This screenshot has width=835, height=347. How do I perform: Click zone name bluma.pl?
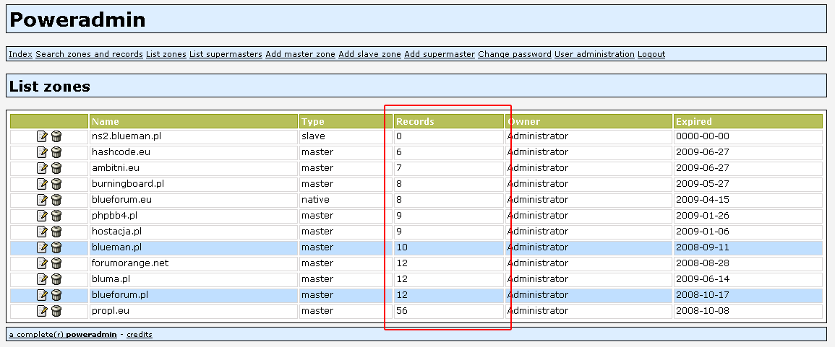pyautogui.click(x=111, y=279)
